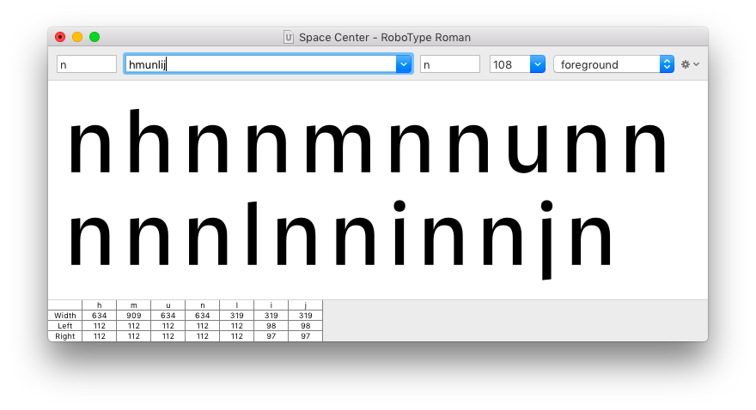Viewport: 756px width, 410px height.
Task: Select the i glyph in the second line
Action: pos(399,233)
